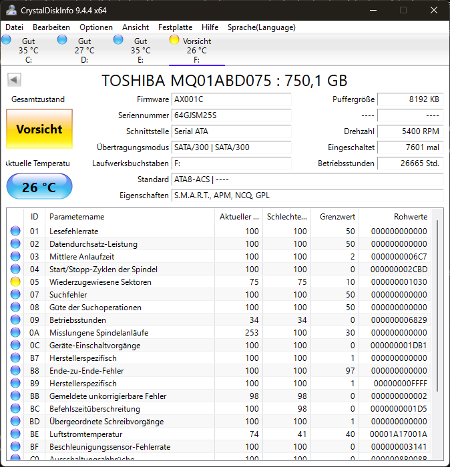Click status icon for Geräte-Einschaltvorgänge
Screen dimensions: 450x467
click(15, 345)
